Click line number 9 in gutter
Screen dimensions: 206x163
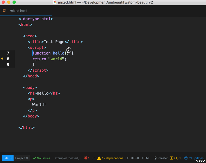(x=8, y=65)
